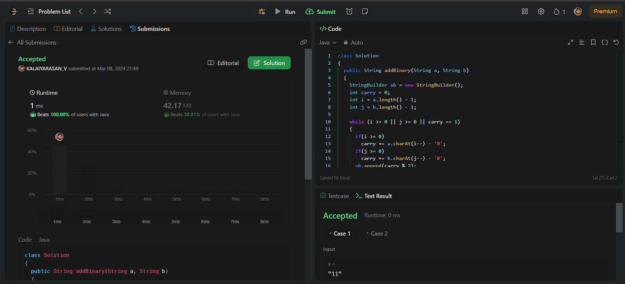Click 'int carry = 0;' code line
Image resolution: width=625 pixels, height=284 pixels.
(x=369, y=92)
